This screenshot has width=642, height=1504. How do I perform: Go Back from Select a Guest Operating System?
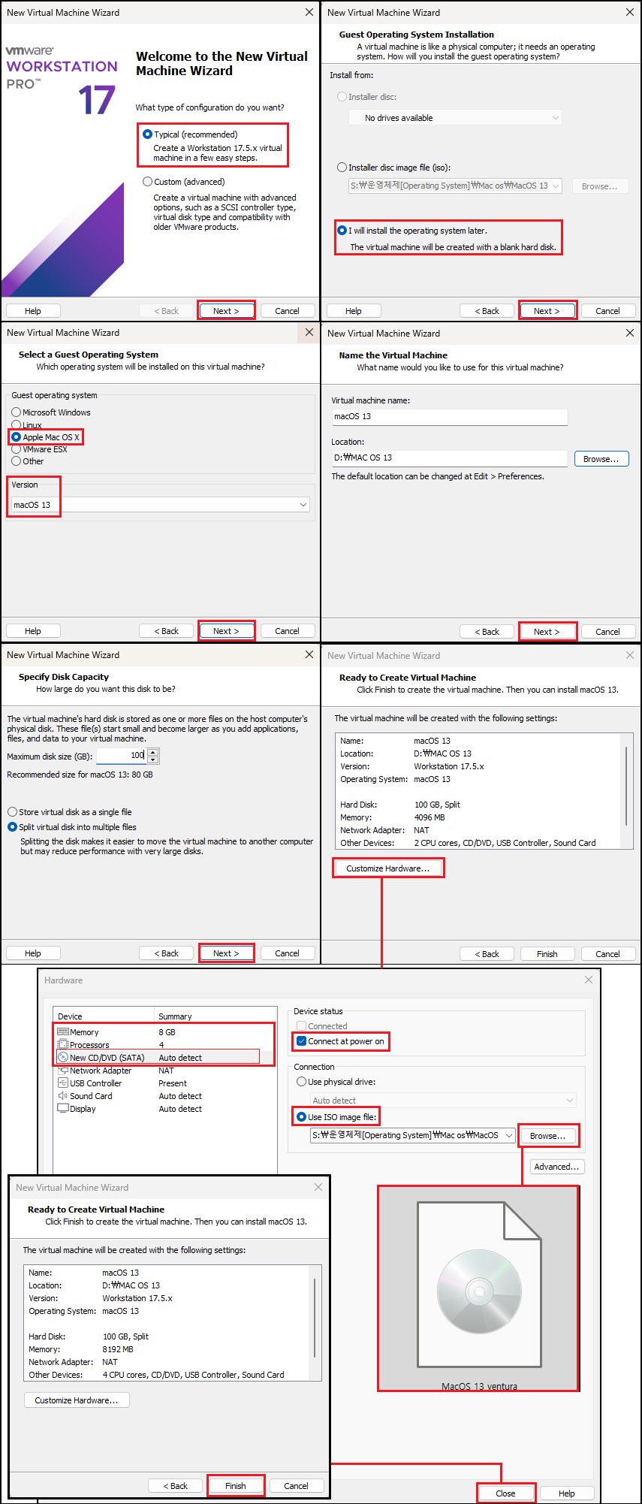(166, 631)
